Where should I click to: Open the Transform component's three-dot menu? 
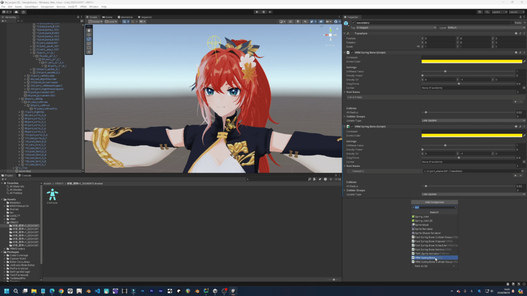[x=525, y=33]
